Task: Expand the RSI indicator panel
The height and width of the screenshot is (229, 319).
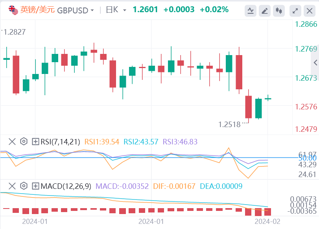Action: coord(35,142)
